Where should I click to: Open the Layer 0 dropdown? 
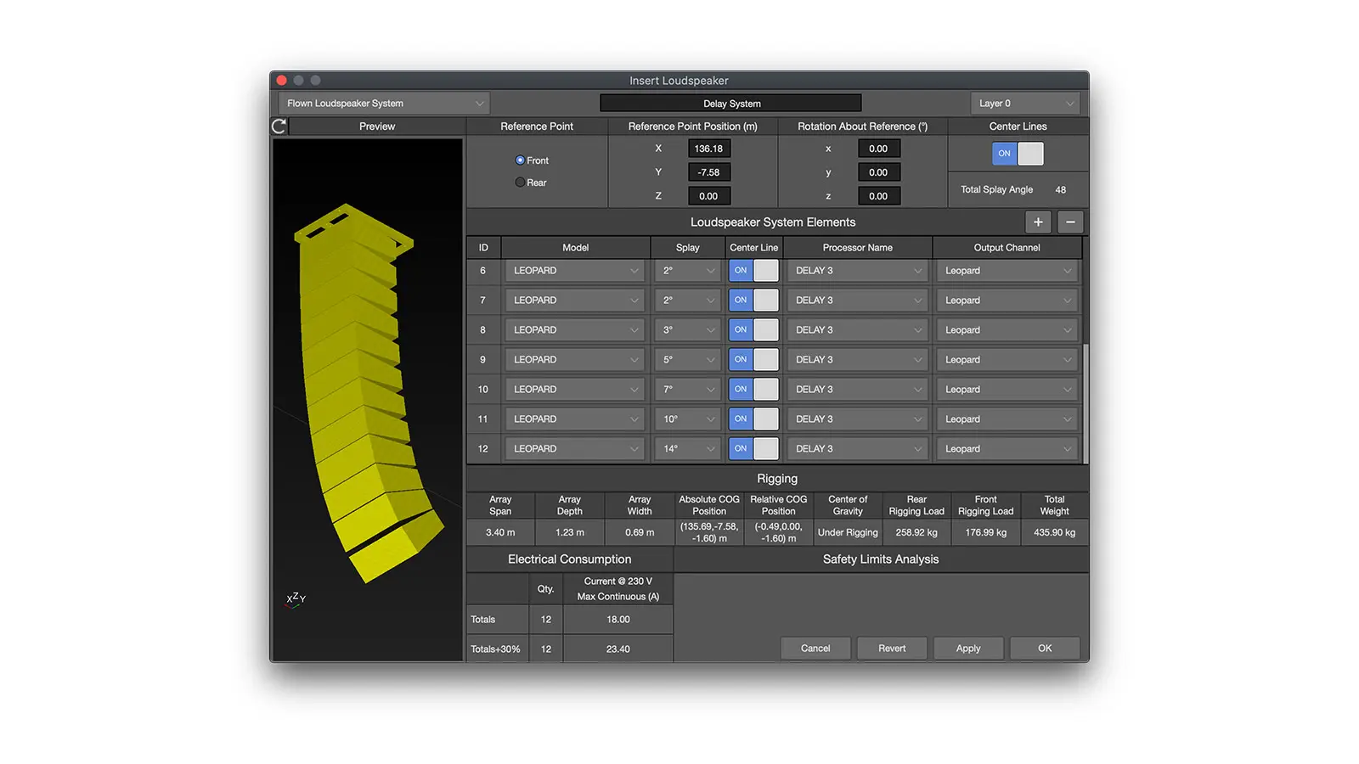[x=1025, y=104]
